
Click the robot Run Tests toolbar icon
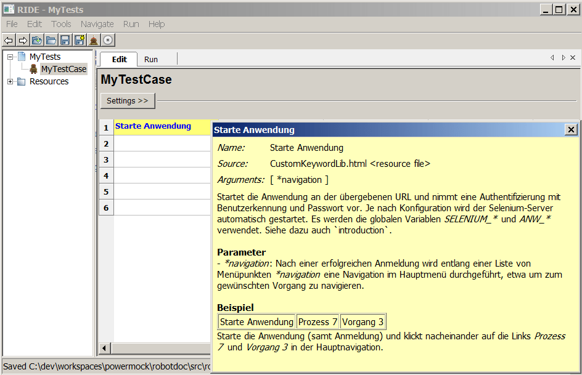[x=94, y=41]
